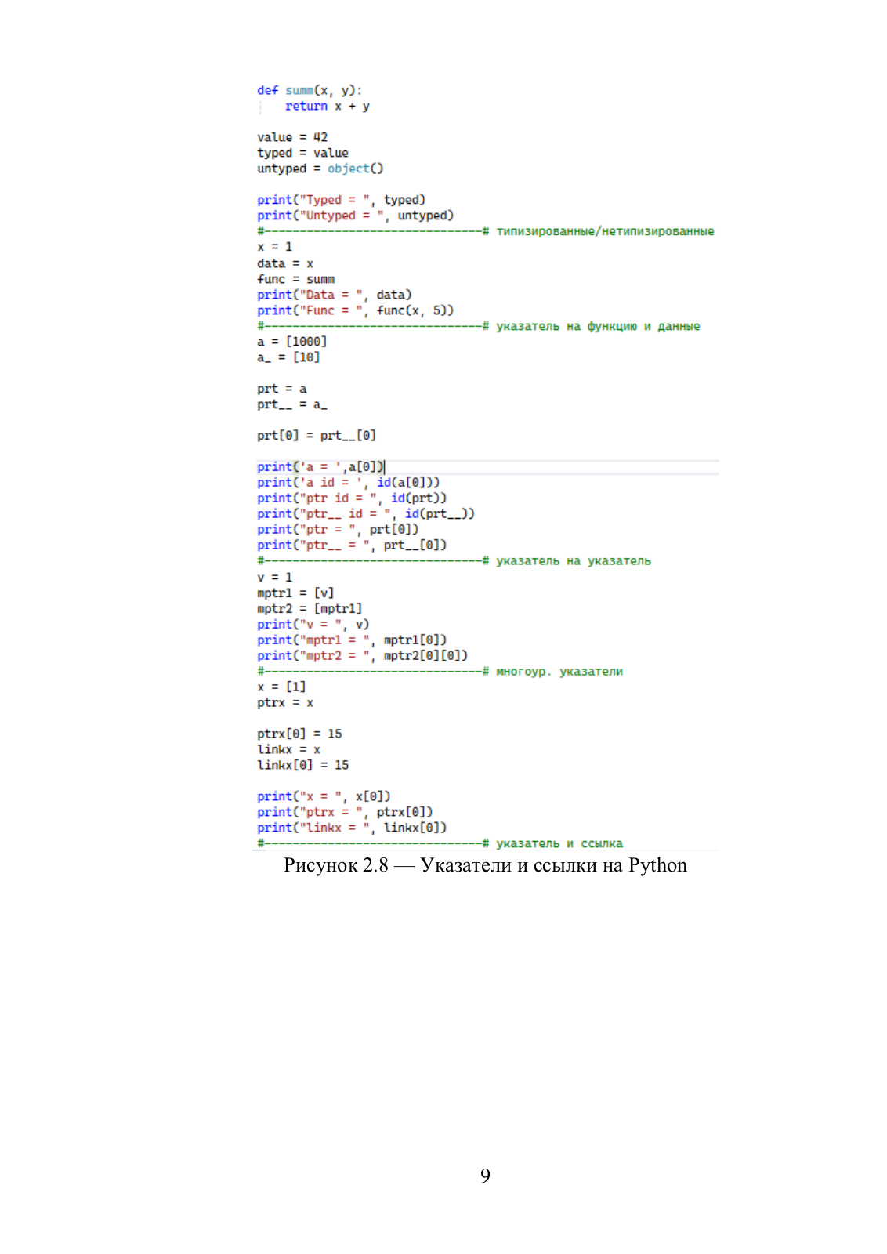Click the line print("ptr__ id = ", id(prt__))
Image resolution: width=887 pixels, height=1254 pixels.
366,514
